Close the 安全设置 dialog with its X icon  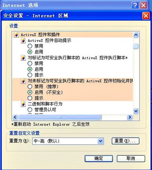click(146, 16)
